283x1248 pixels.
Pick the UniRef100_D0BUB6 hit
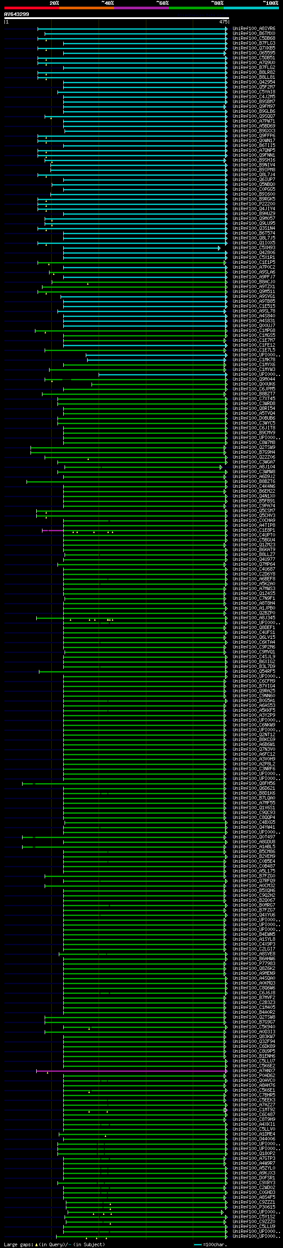[254, 418]
